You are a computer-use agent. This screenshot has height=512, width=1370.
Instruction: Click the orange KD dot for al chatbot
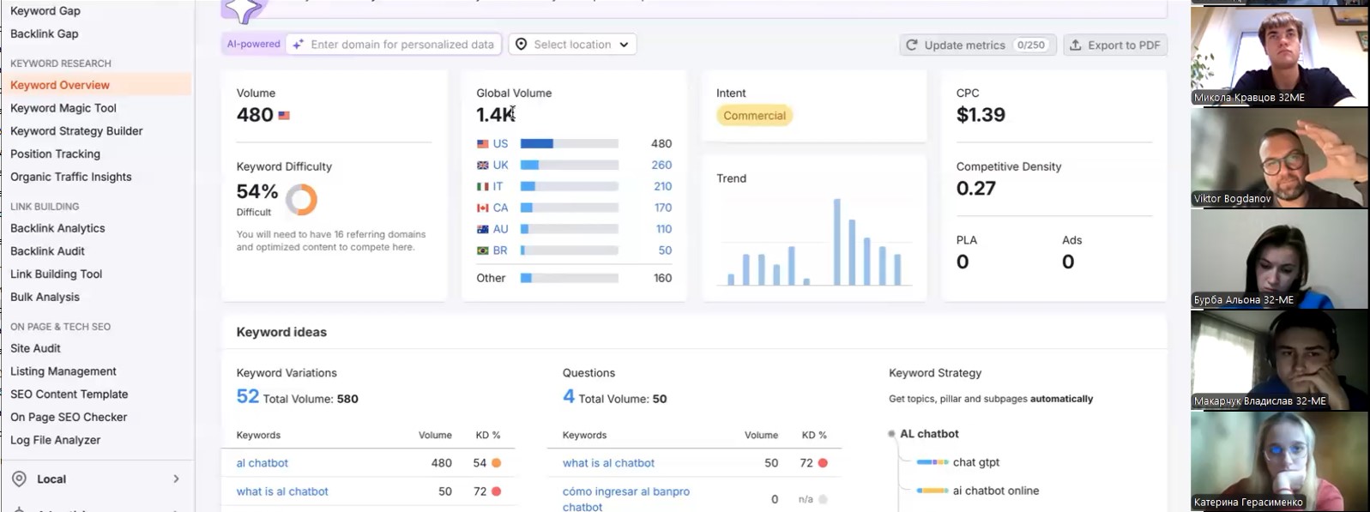(x=496, y=463)
